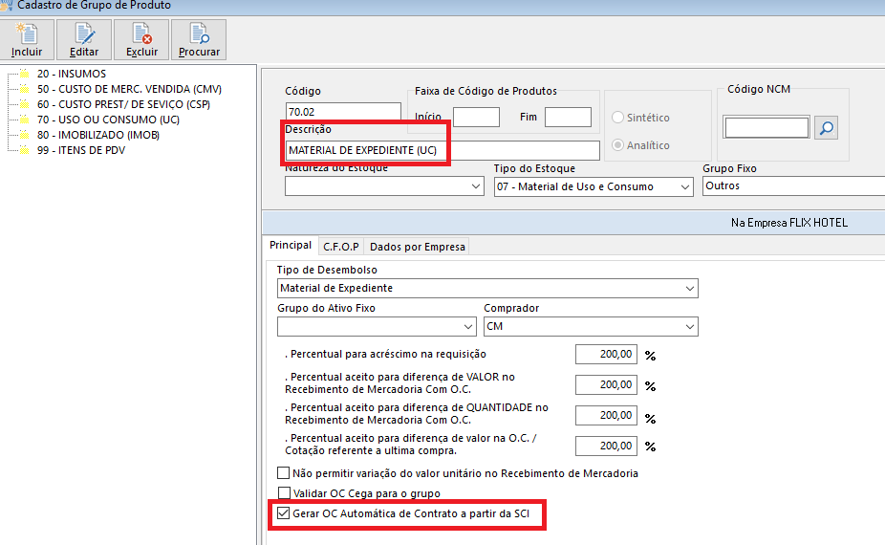This screenshot has width=885, height=545.
Task: Click the Código field with 70.02
Action: click(343, 112)
